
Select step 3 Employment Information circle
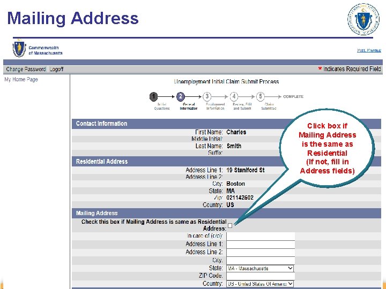(207, 96)
